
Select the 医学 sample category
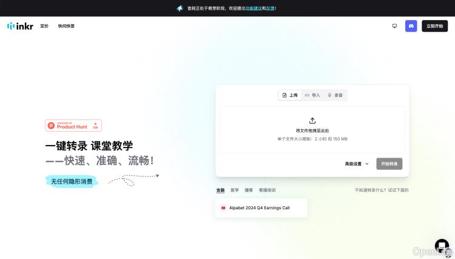click(234, 190)
